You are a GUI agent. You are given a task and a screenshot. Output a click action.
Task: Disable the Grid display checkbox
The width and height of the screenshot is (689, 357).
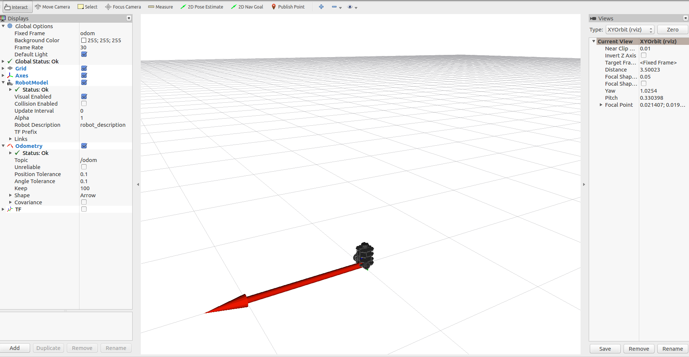point(84,68)
